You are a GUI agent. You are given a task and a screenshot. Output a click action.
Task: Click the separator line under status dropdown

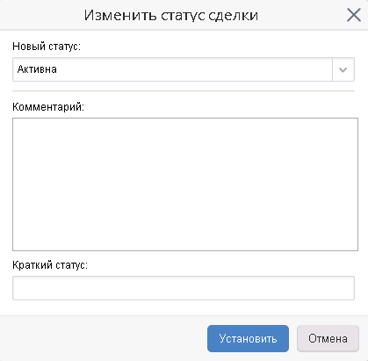[184, 91]
